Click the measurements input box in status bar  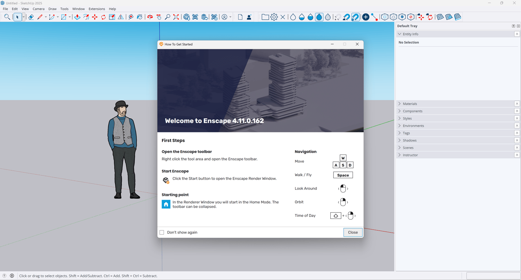[x=493, y=276]
